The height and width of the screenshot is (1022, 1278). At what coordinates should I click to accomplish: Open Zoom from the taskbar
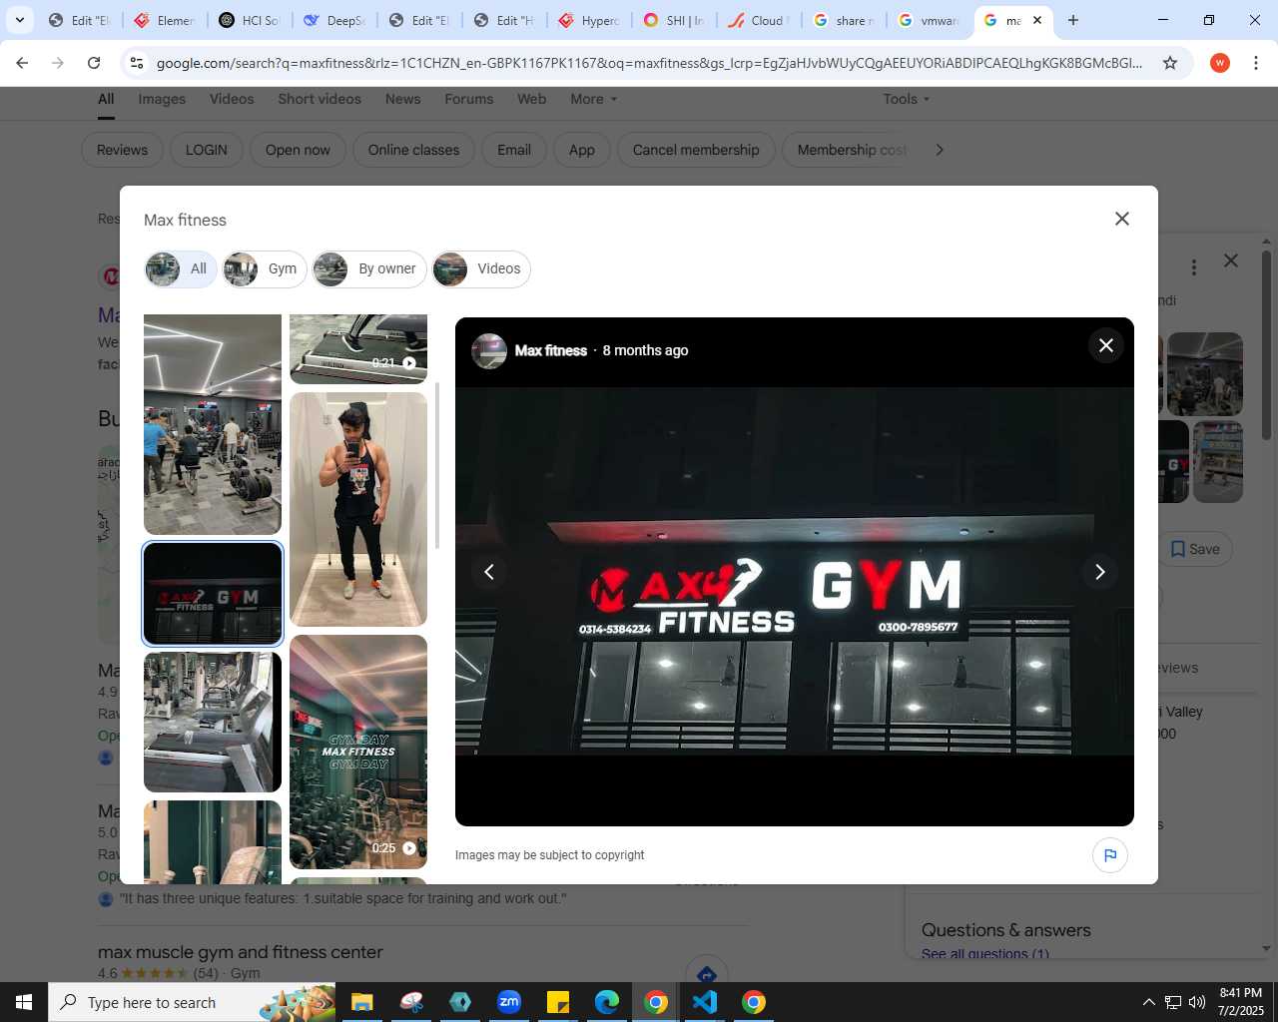(509, 1002)
